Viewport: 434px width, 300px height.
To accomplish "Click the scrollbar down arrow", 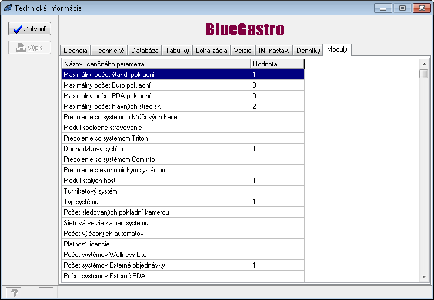I will coord(424,276).
